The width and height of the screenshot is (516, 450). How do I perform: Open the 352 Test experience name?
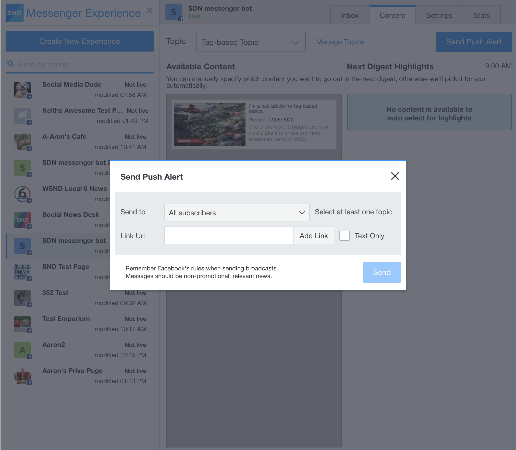[55, 293]
